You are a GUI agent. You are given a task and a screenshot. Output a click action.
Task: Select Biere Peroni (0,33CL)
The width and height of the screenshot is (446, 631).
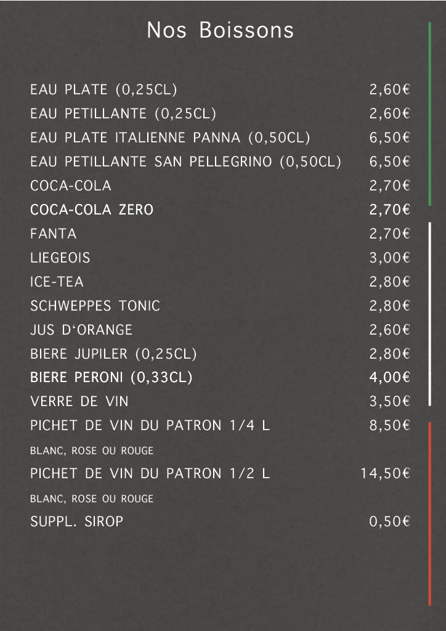111,378
